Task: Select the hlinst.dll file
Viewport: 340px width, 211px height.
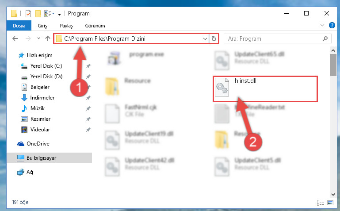Action: [265, 89]
